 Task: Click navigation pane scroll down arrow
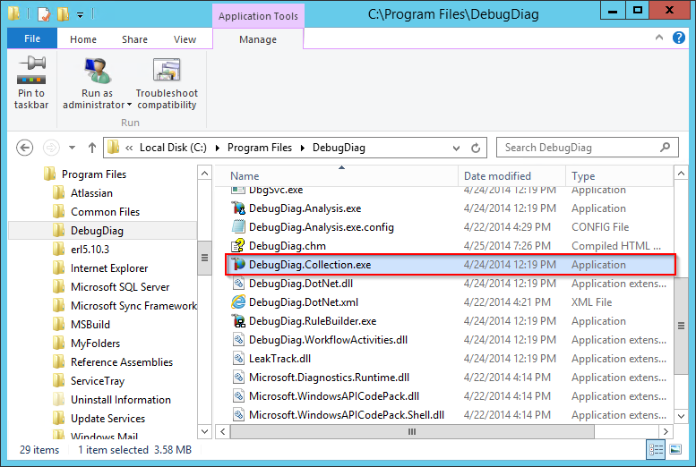[x=204, y=431]
